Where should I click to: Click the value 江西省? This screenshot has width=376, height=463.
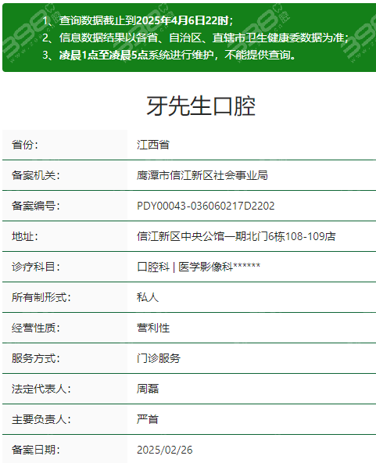[153, 145]
